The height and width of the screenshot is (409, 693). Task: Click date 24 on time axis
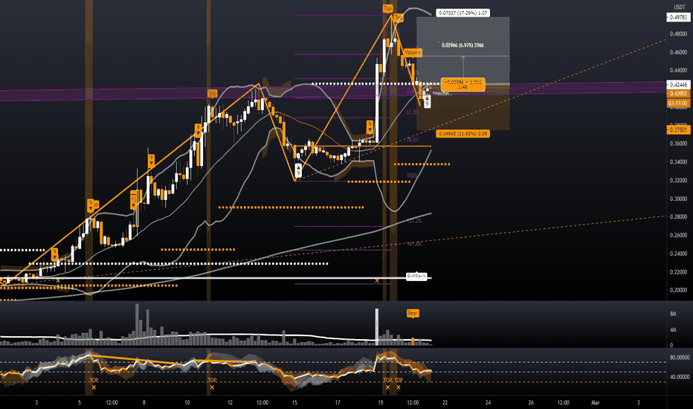[488, 403]
